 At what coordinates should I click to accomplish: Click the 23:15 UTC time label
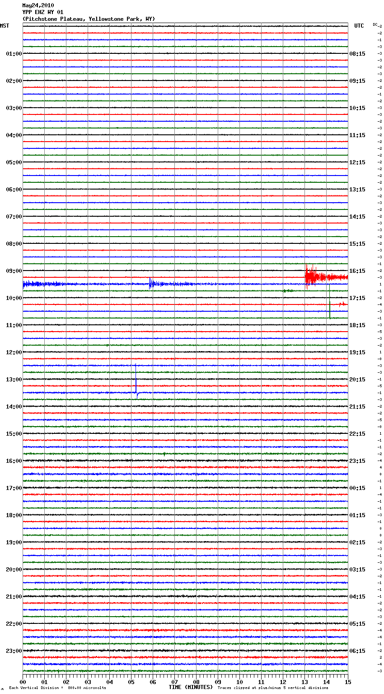pos(357,461)
